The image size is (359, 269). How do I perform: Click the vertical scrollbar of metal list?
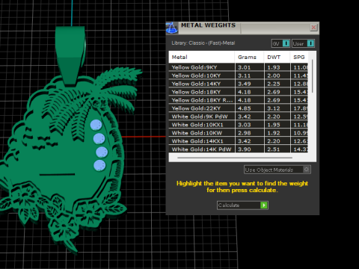[312, 76]
